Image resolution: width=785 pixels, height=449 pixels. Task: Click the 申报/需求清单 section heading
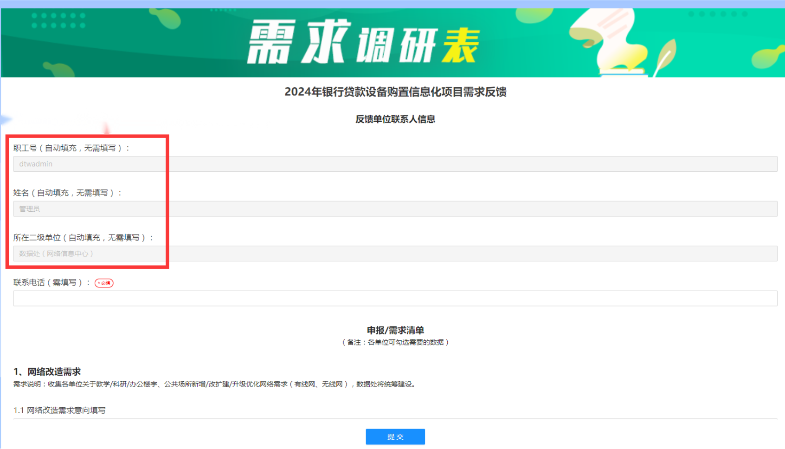[395, 330]
